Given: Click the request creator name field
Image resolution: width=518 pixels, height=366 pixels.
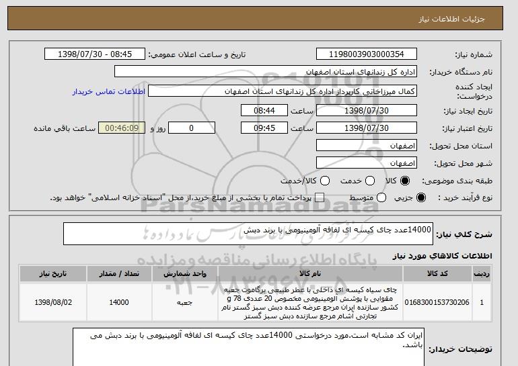Looking at the screenshot, I should [283, 91].
